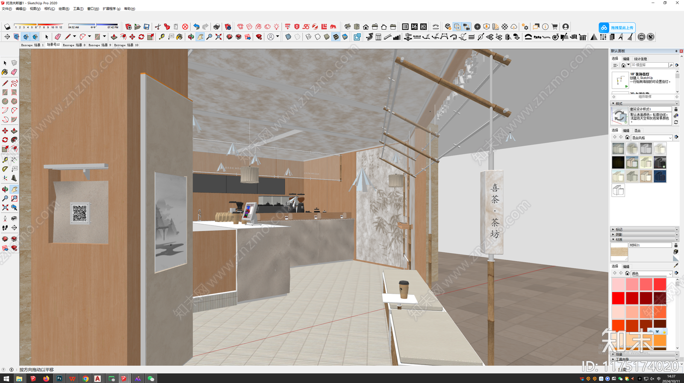Image resolution: width=684 pixels, height=383 pixels.
Task: Click the 3D 模型库 search input field
Action: click(649, 65)
